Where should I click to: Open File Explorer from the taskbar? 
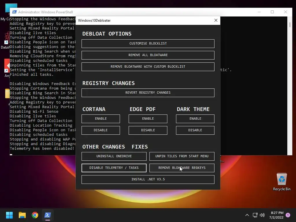coord(22,215)
